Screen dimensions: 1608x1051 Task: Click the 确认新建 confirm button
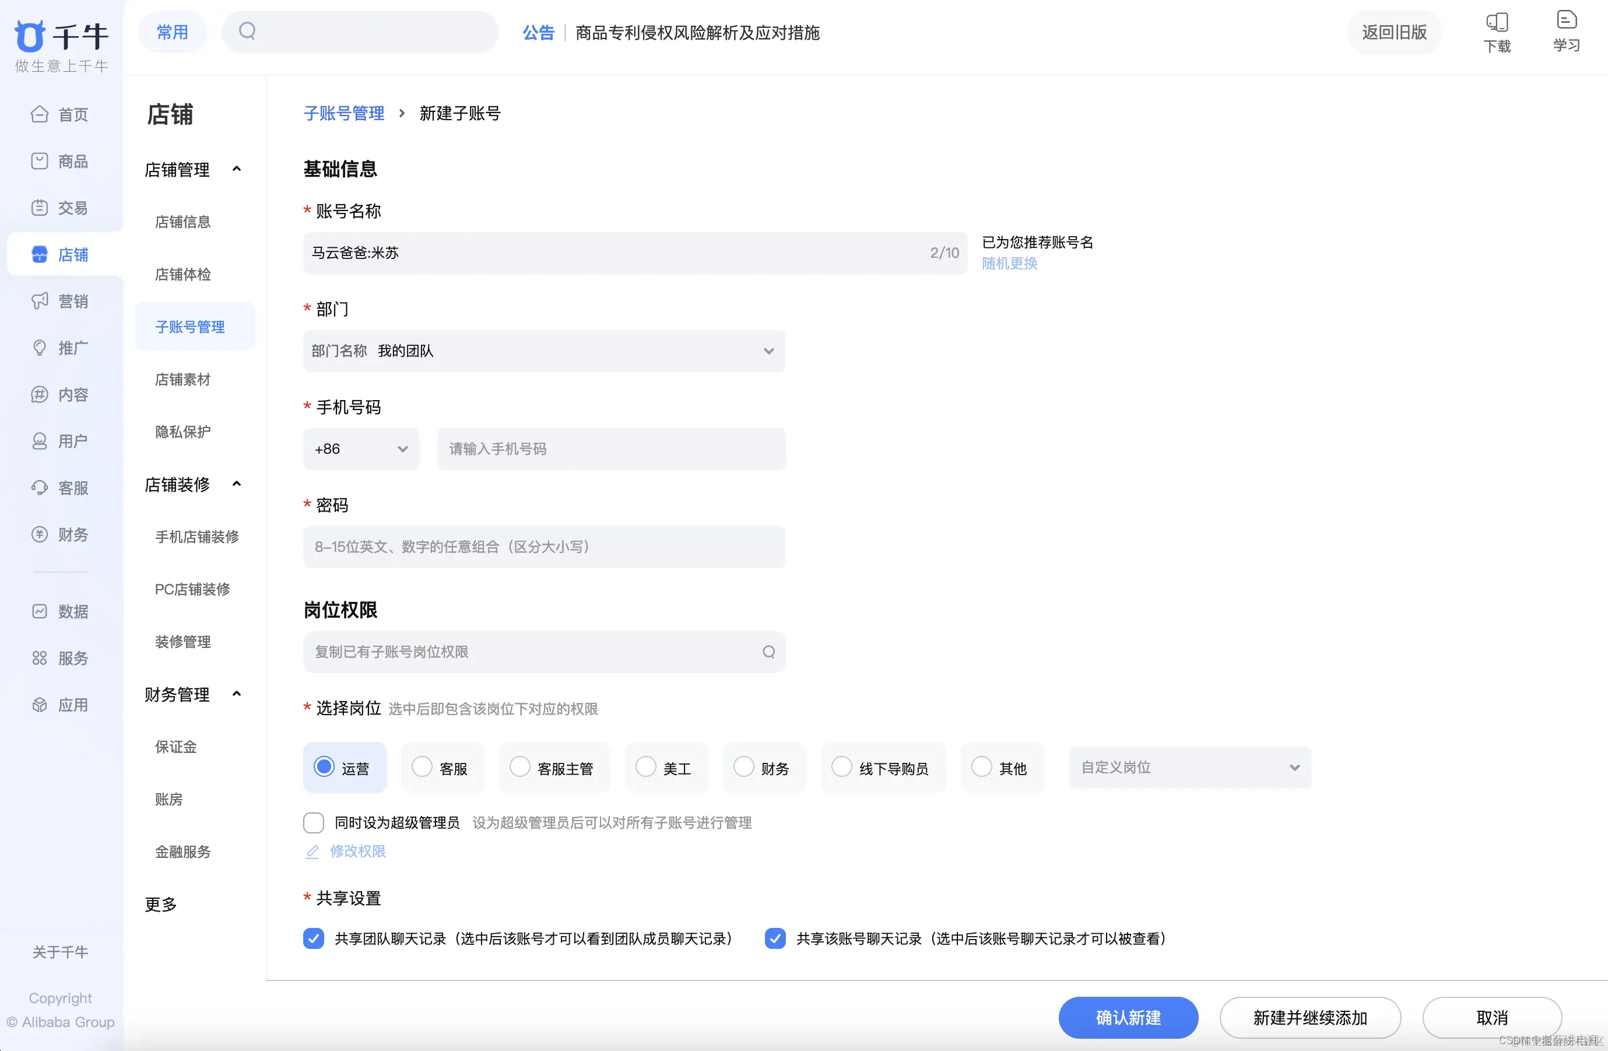1128,1017
